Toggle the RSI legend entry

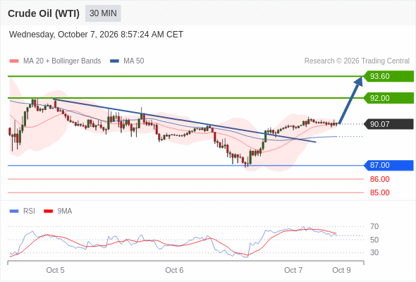[23, 211]
